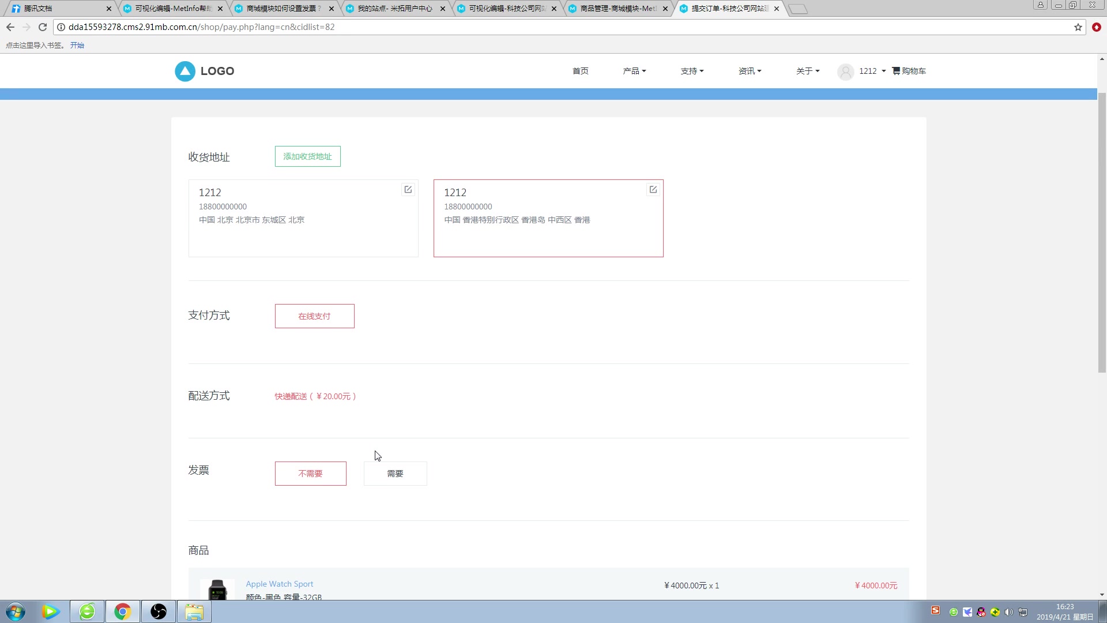Bookmark page with star icon
The height and width of the screenshot is (623, 1107).
pyautogui.click(x=1078, y=27)
